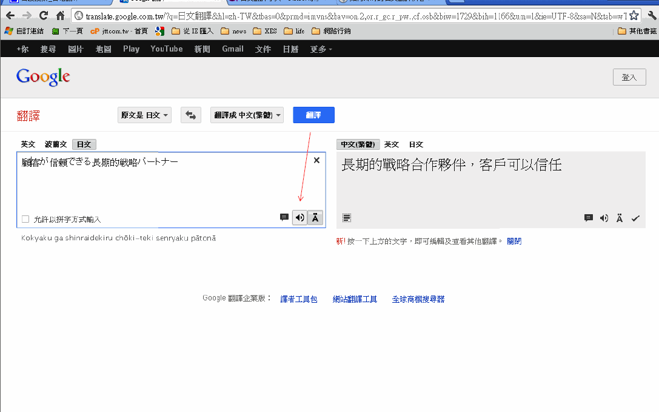Listen to the Japanese source text
The image size is (659, 412).
(x=299, y=218)
